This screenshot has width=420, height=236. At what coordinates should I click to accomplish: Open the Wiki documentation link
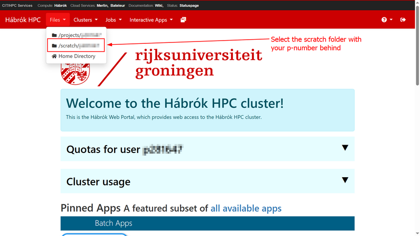tap(159, 6)
